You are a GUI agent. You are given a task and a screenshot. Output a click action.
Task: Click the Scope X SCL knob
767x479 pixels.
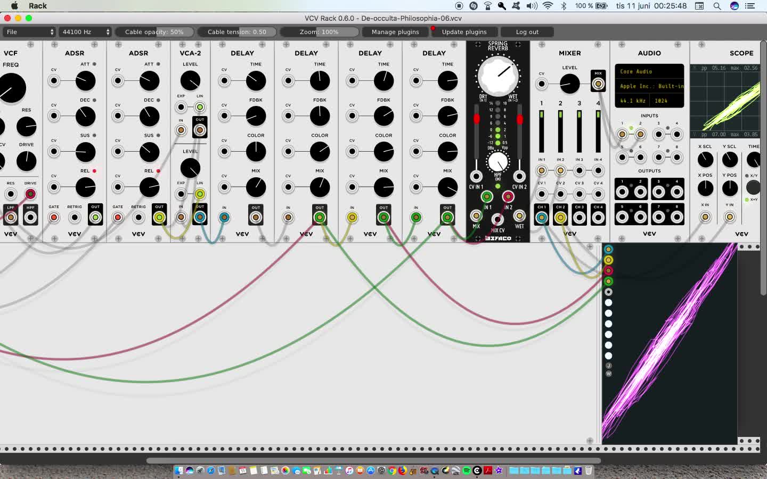coord(705,159)
